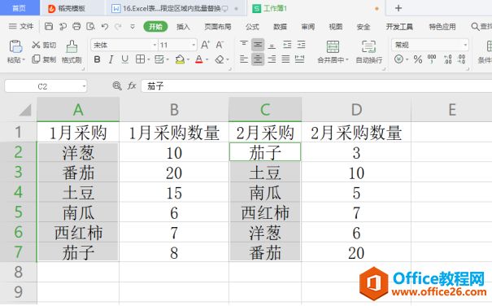Image resolution: width=492 pixels, height=306 pixels.
Task: Toggle bold formatting
Action: (98, 59)
